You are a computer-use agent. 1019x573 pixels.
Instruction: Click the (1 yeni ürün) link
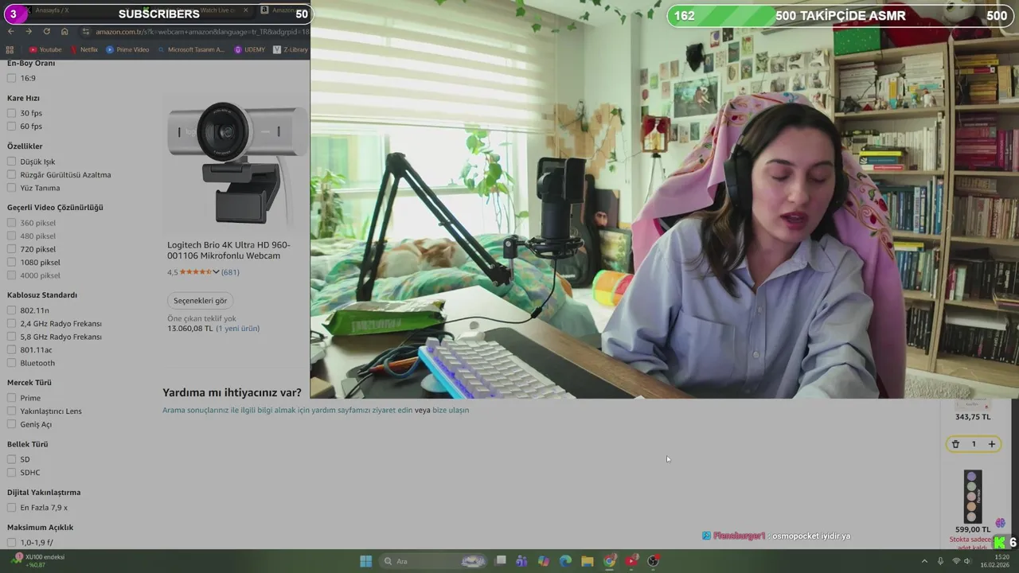[x=237, y=328]
